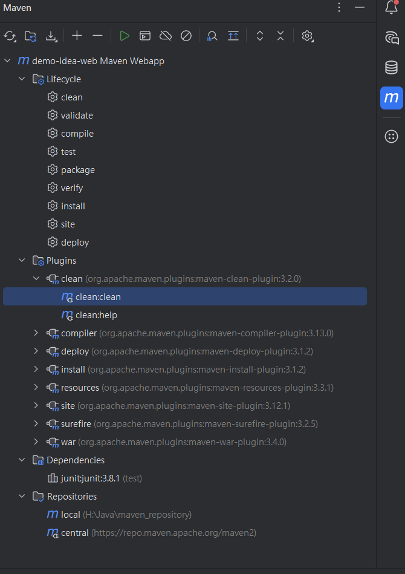Image resolution: width=405 pixels, height=574 pixels.
Task: Select the package lifecycle phase
Action: click(x=71, y=170)
